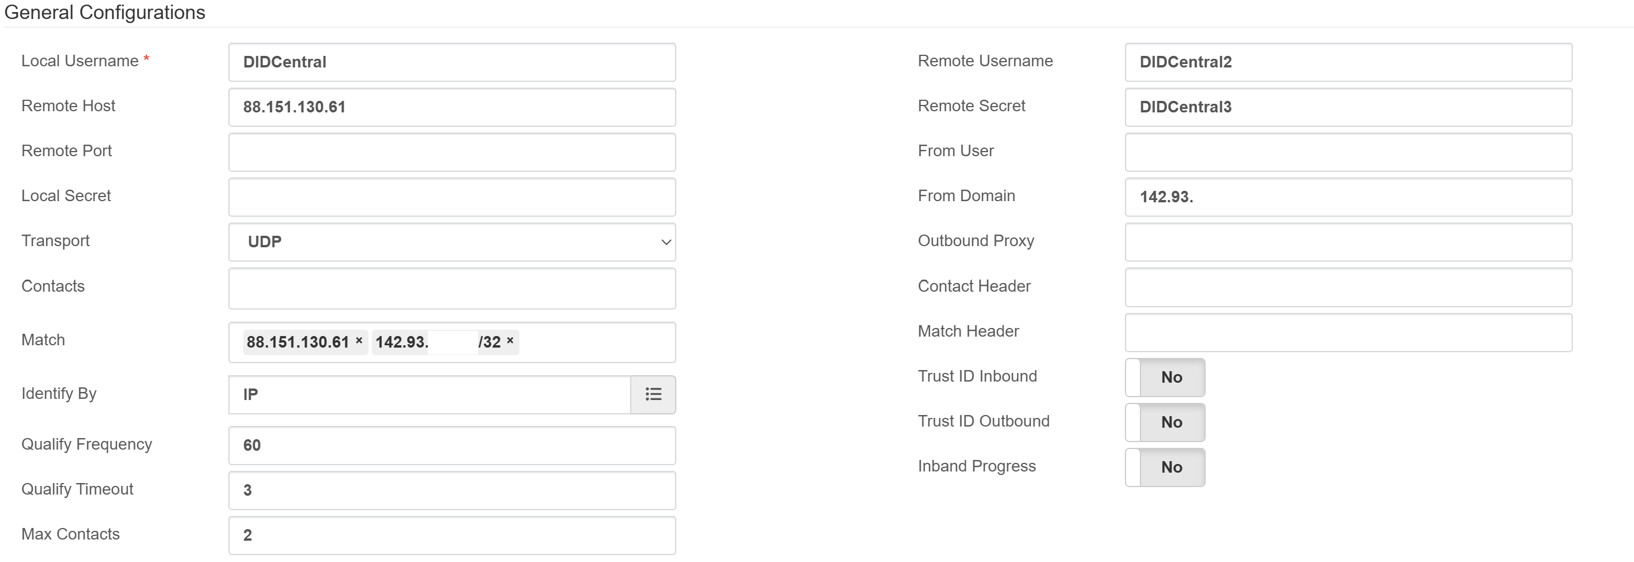Click the 88.151.130.61 match tag text
The image size is (1634, 562).
(x=298, y=342)
